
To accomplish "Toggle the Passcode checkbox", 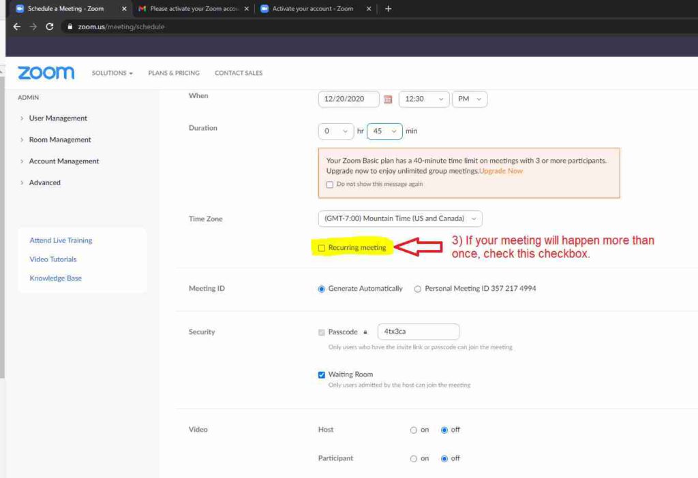I will tap(322, 332).
